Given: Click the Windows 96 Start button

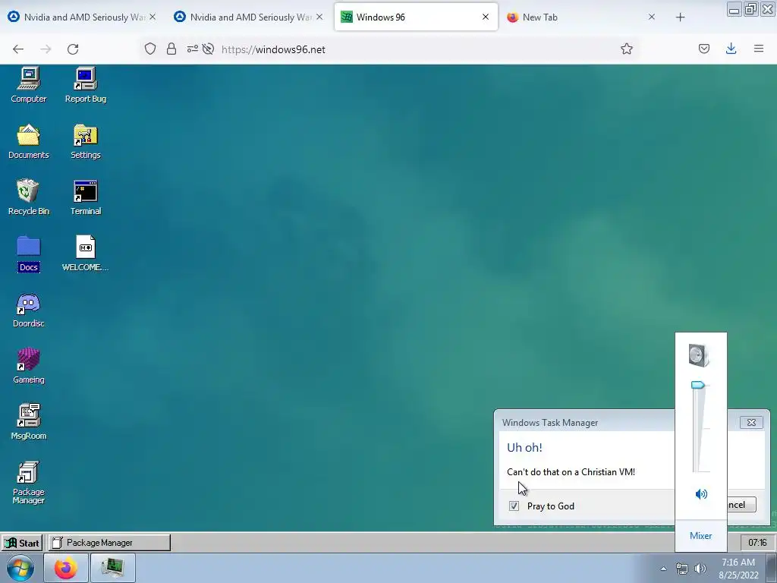Looking at the screenshot, I should click(22, 542).
